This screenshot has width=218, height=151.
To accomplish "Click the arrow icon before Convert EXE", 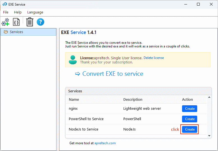I will point(78,74).
